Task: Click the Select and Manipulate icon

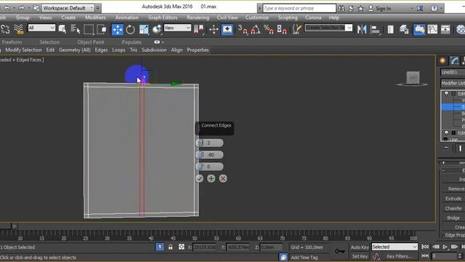Action: point(214,29)
